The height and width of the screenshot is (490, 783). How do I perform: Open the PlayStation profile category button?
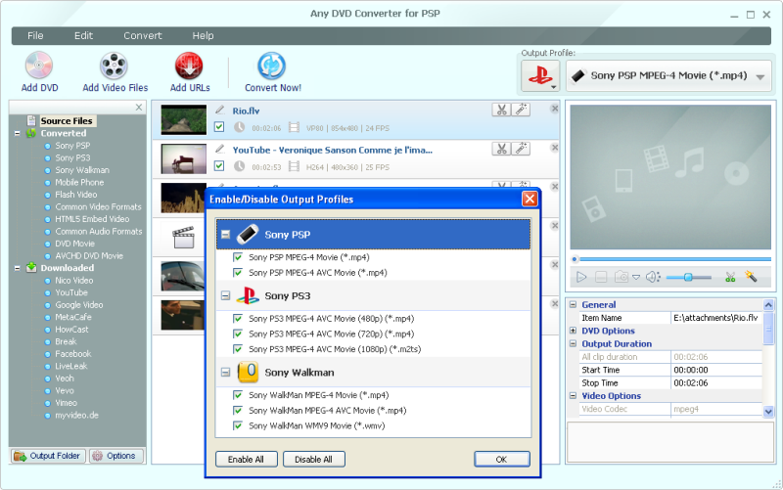[x=540, y=76]
